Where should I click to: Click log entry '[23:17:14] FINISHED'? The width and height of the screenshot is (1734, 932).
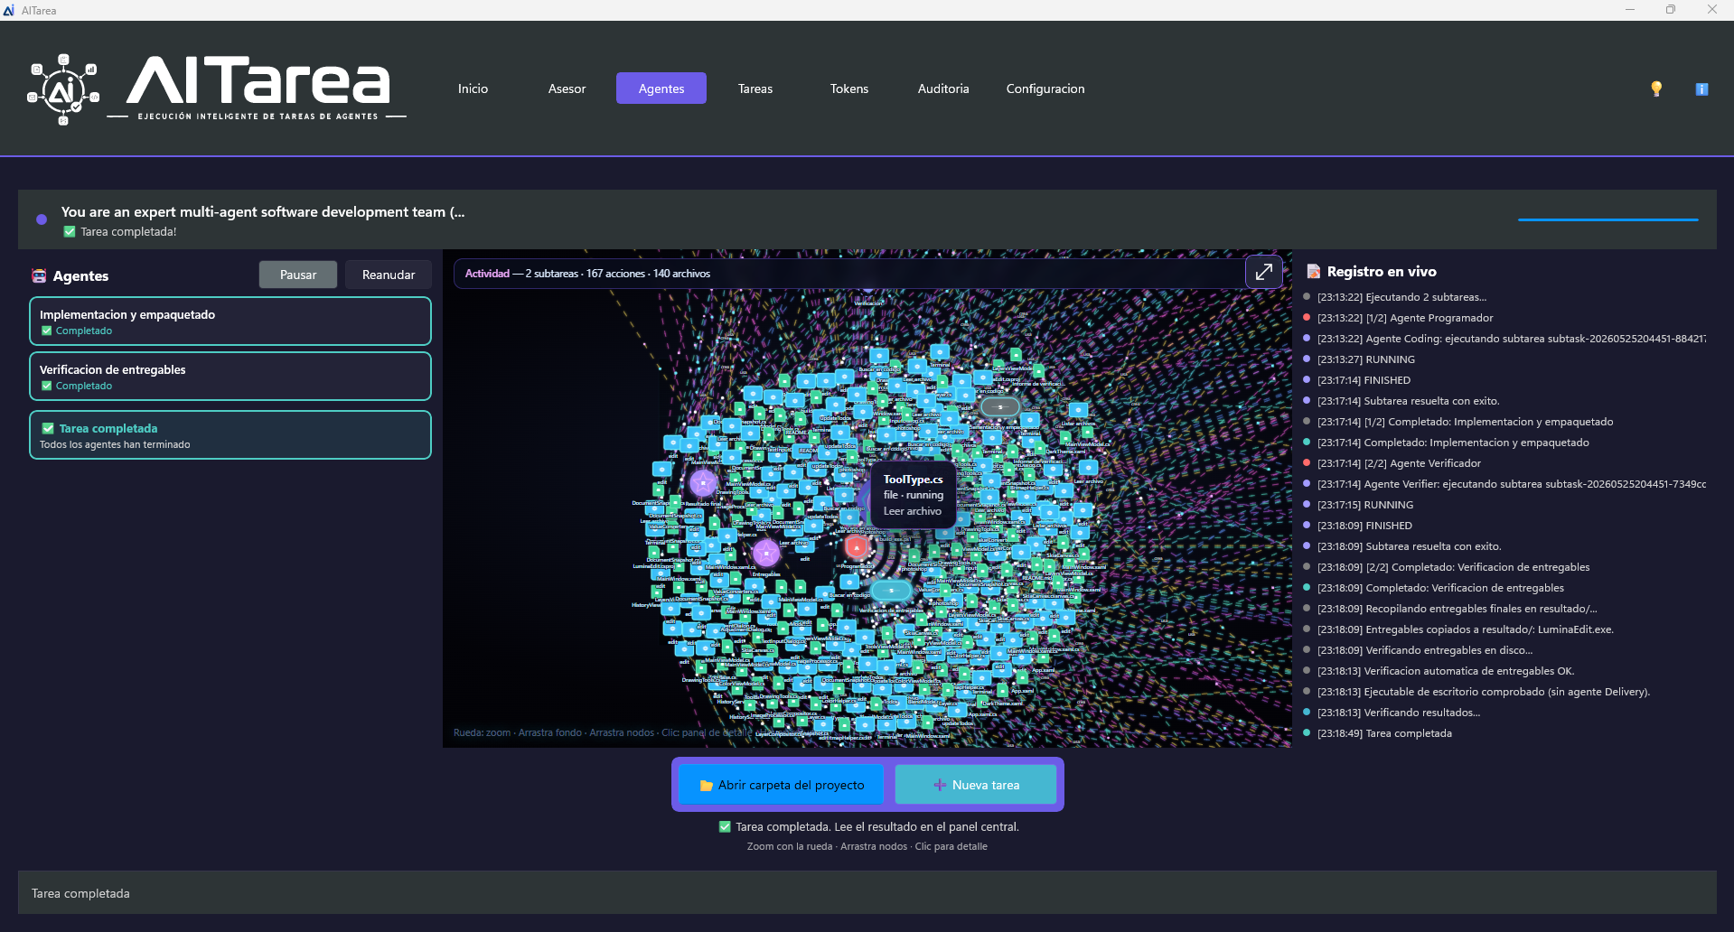(x=1364, y=380)
